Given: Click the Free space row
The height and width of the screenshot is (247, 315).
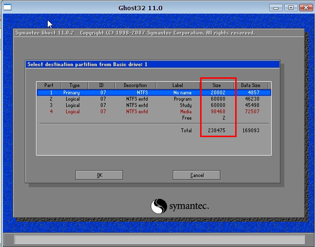Looking at the screenshot, I should point(186,118).
